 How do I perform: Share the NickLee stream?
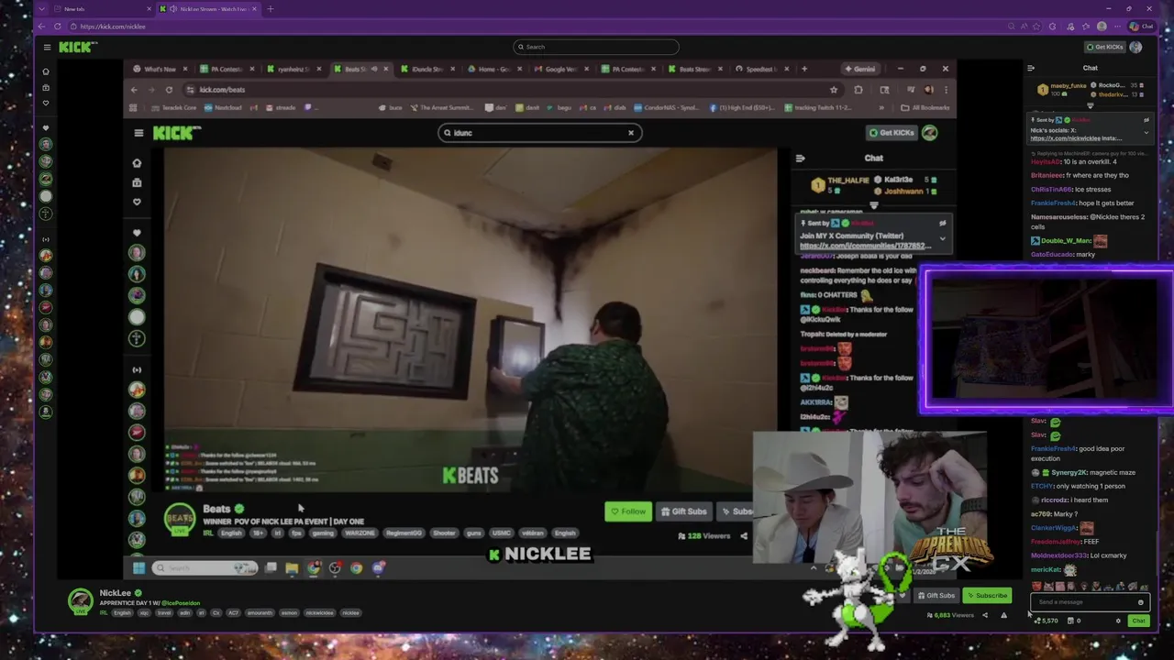pyautogui.click(x=985, y=615)
